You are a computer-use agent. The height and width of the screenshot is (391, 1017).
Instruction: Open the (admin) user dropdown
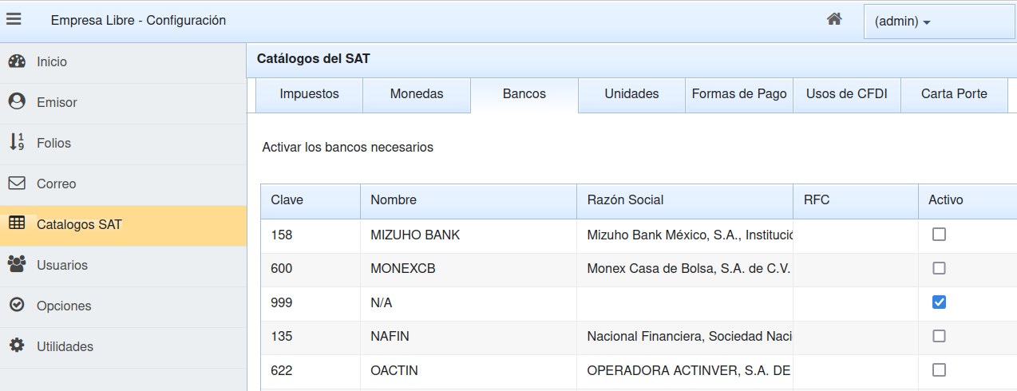(x=902, y=22)
